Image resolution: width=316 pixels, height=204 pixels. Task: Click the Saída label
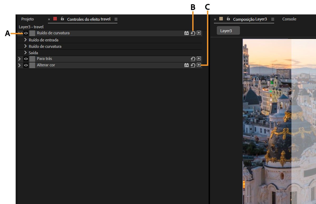click(33, 53)
